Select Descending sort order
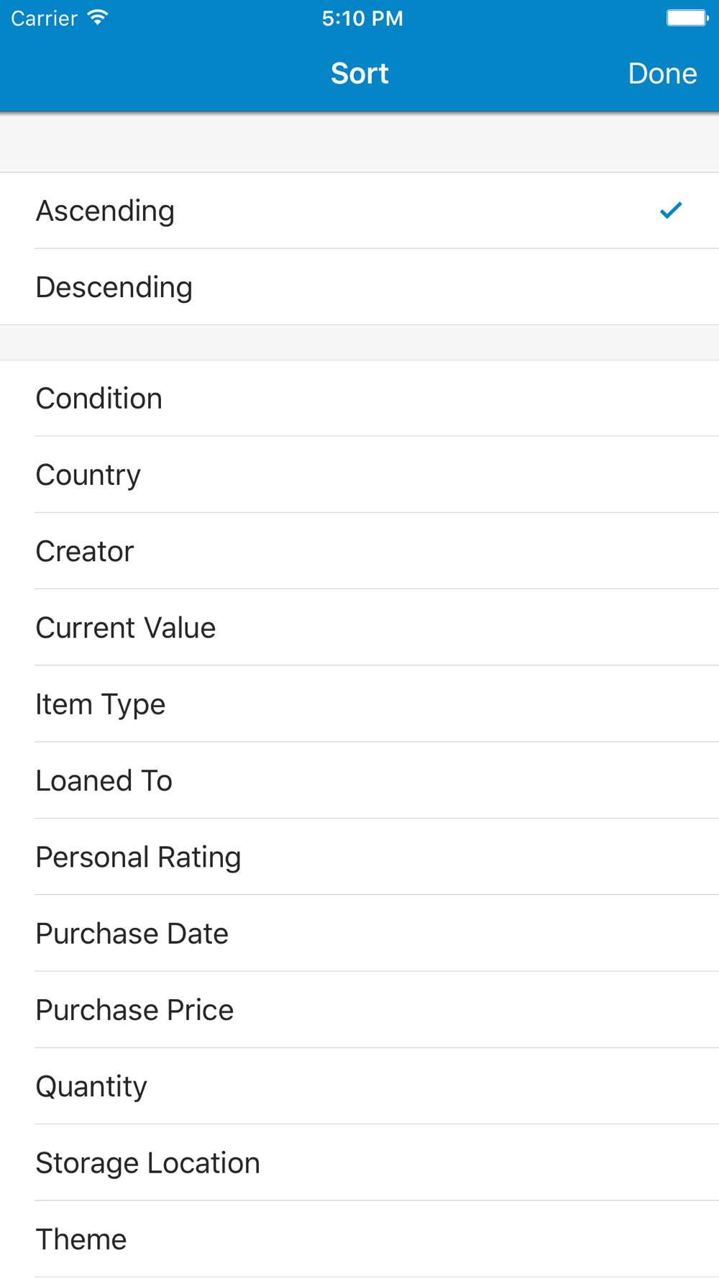 359,287
